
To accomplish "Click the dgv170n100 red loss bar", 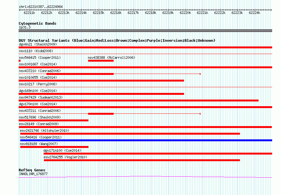I will 145,107.
